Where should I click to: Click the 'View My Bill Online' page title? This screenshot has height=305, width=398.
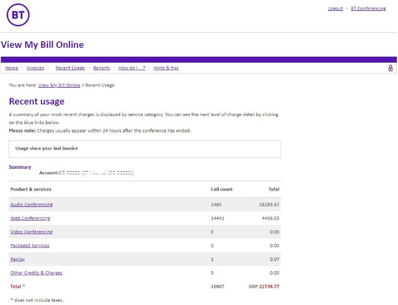point(43,45)
